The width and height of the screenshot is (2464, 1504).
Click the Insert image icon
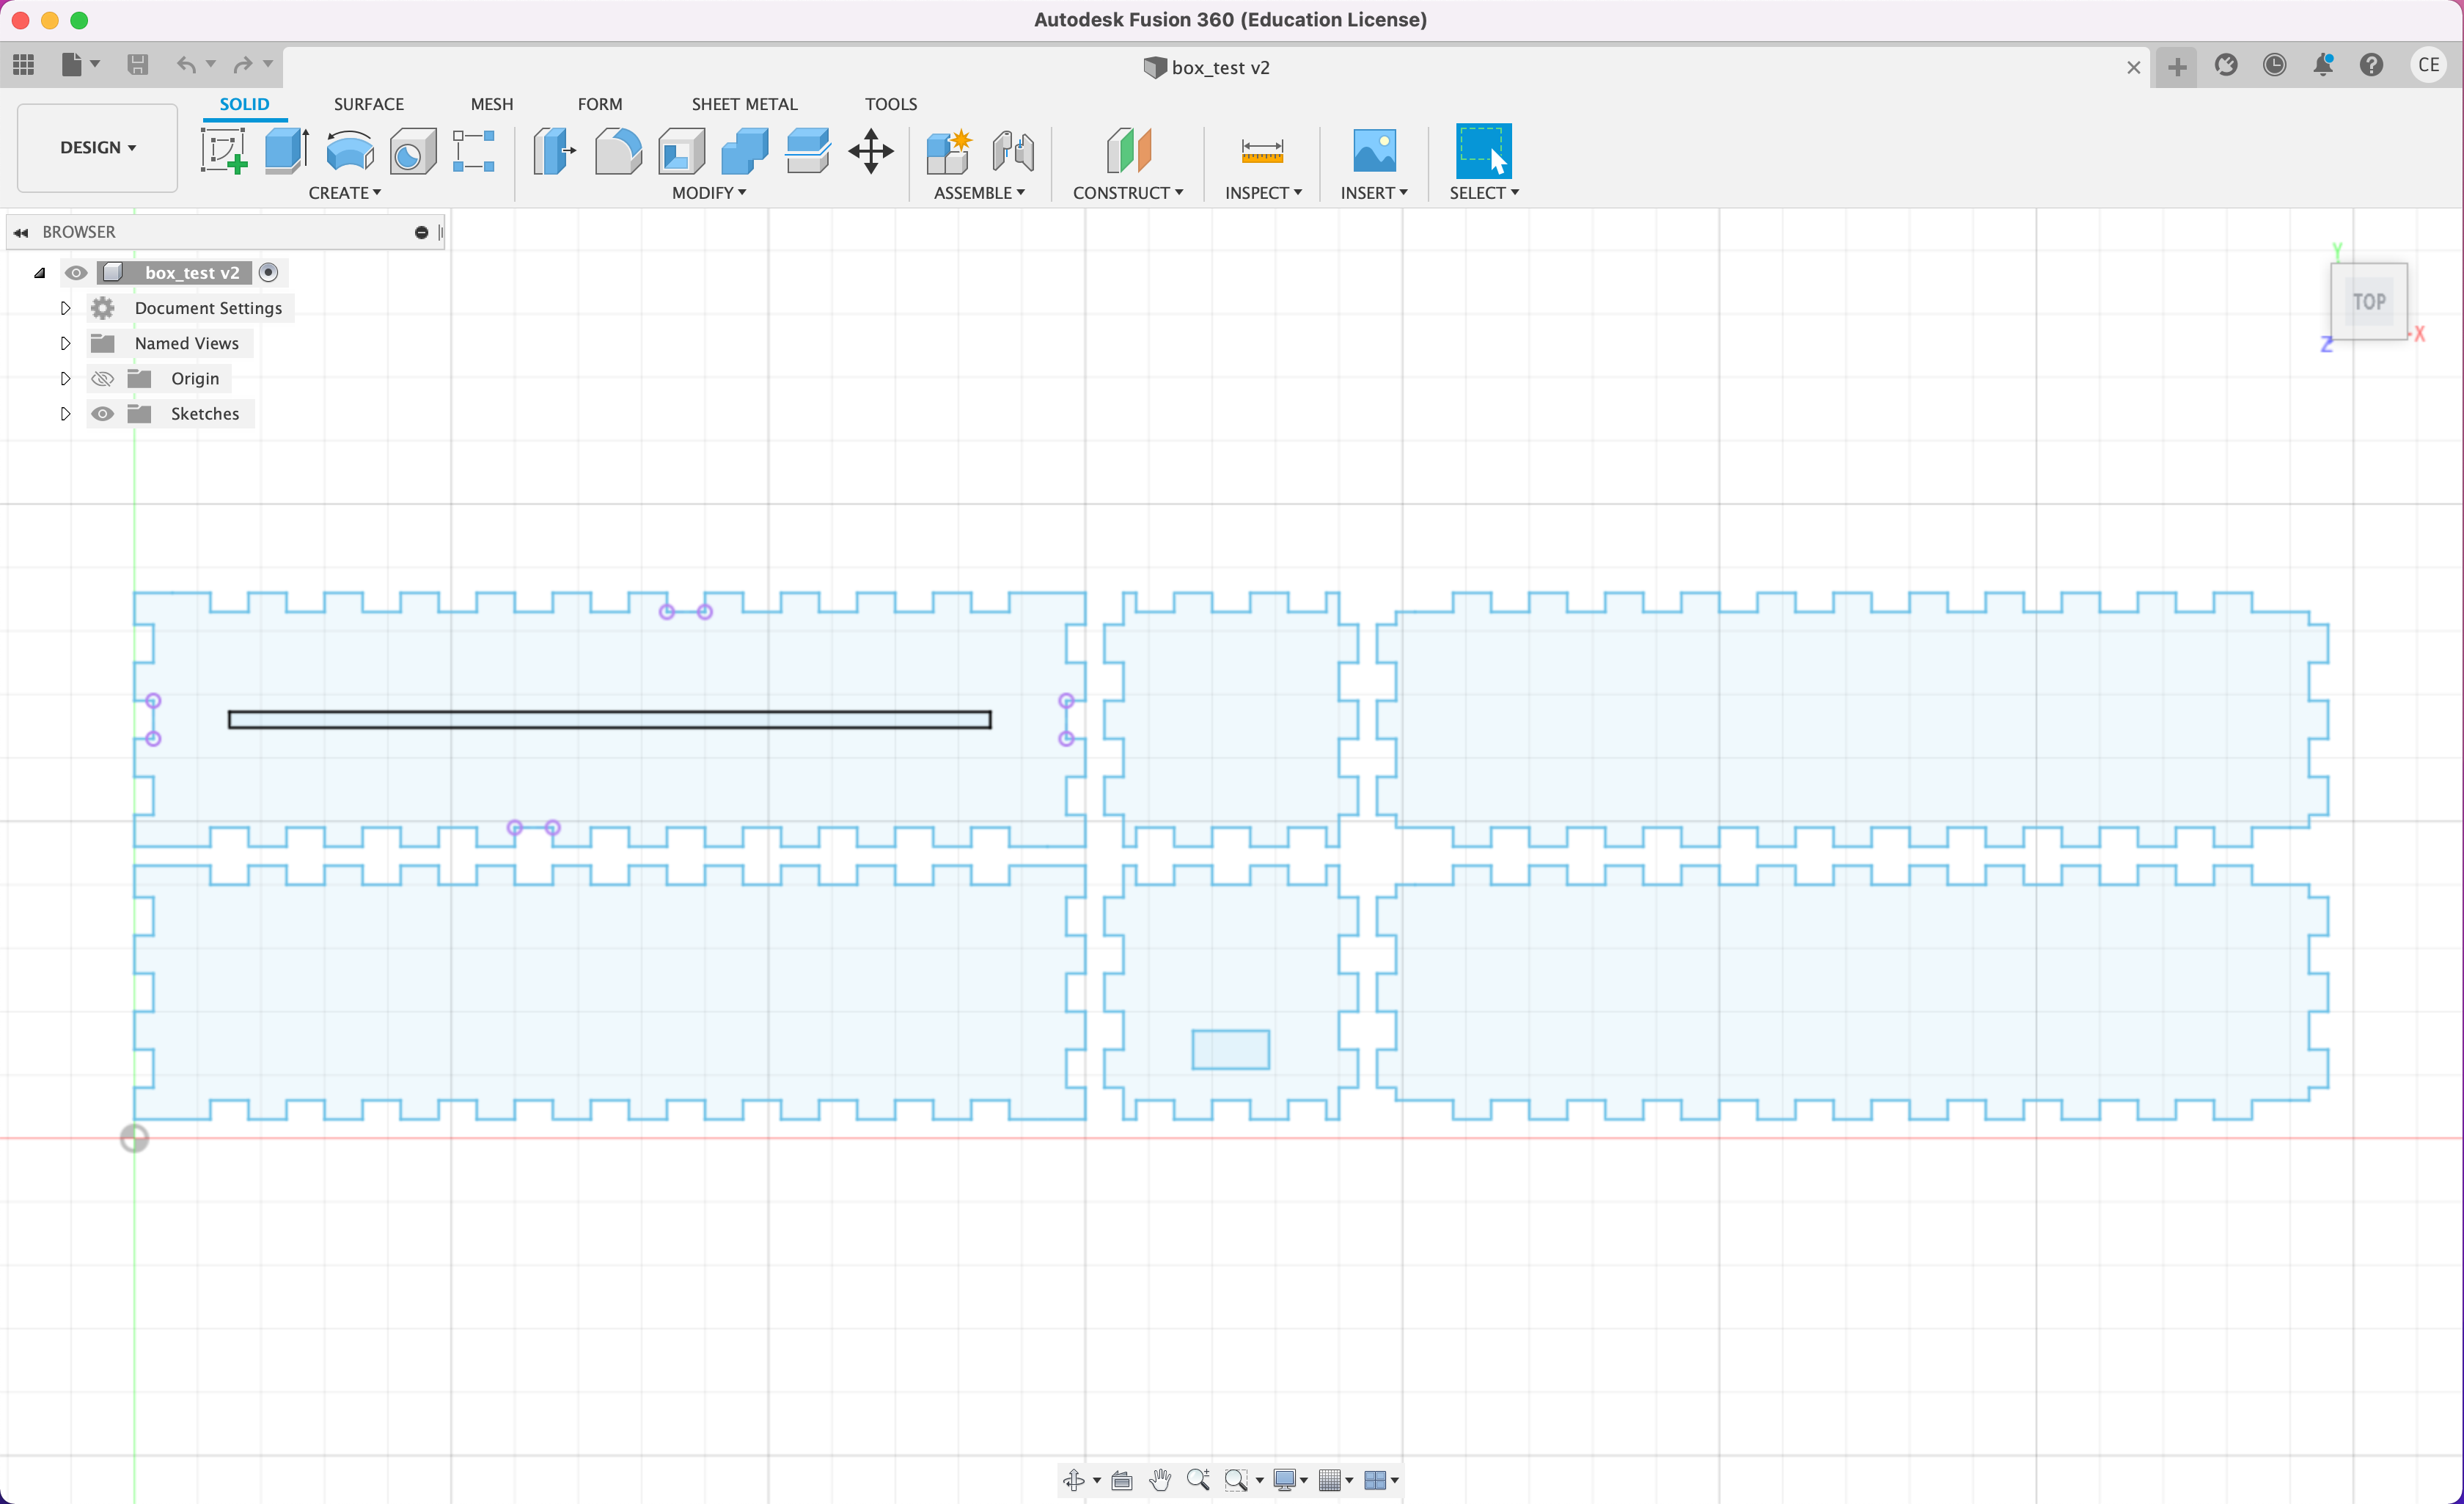(x=1374, y=151)
